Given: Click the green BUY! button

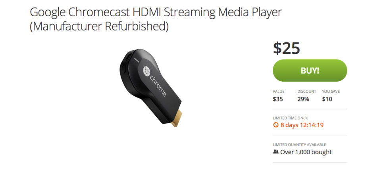Looking at the screenshot, I should pos(310,71).
